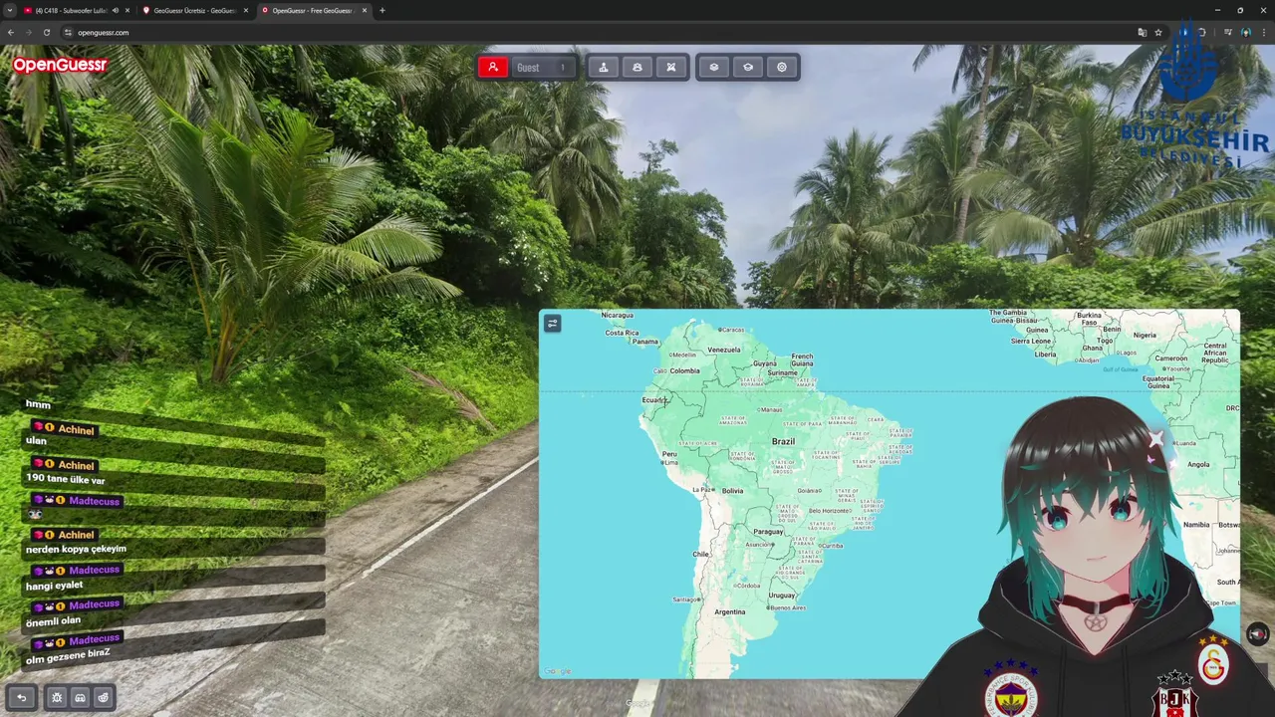This screenshot has width=1275, height=717.
Task: Click Argentina label on the map
Action: [x=730, y=611]
